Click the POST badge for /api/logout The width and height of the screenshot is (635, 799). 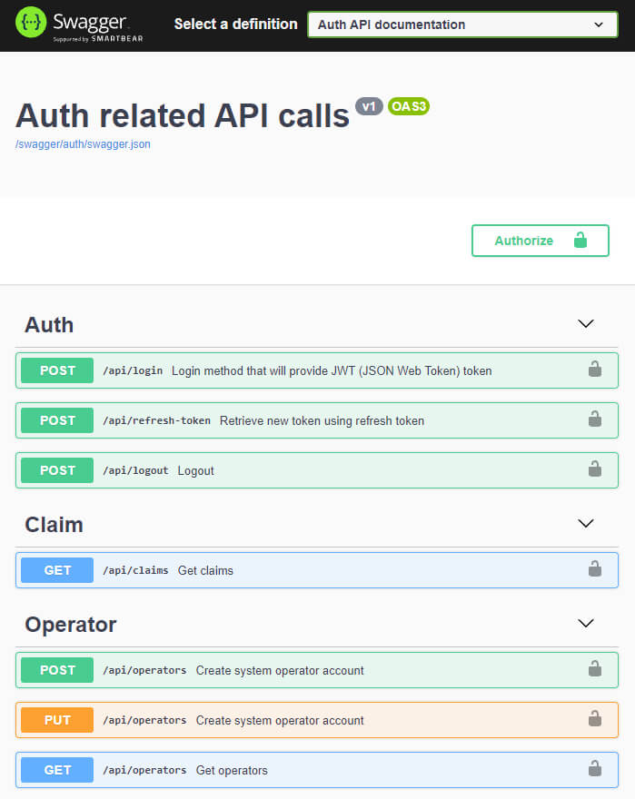click(x=57, y=470)
